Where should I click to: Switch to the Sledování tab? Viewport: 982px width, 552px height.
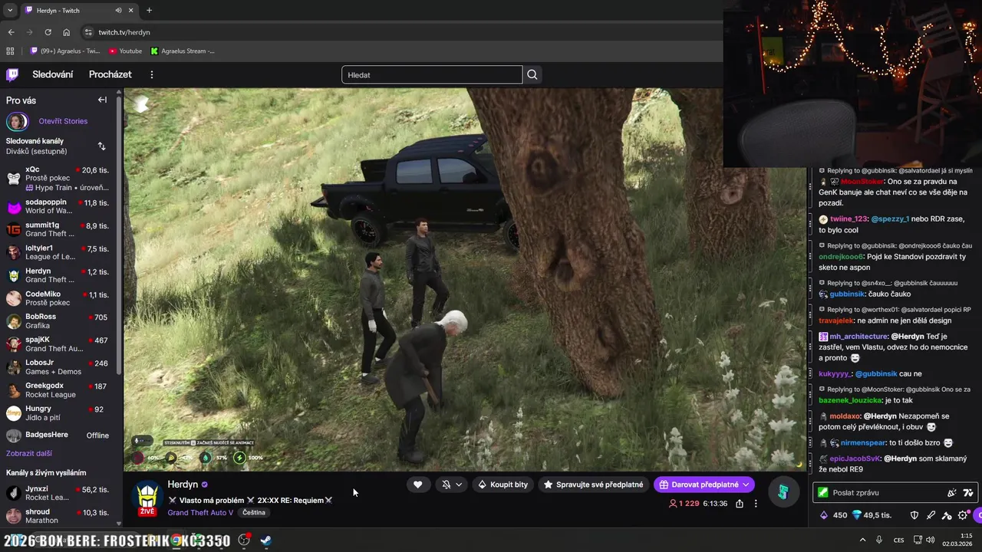click(x=53, y=74)
